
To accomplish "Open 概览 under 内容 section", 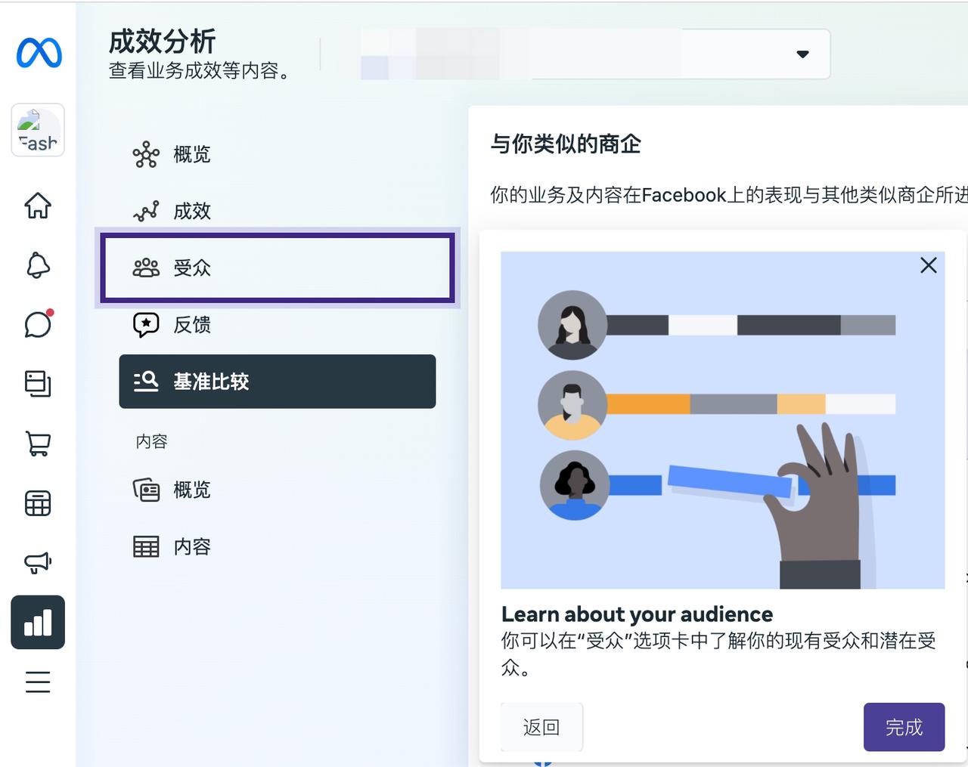I will [278, 490].
